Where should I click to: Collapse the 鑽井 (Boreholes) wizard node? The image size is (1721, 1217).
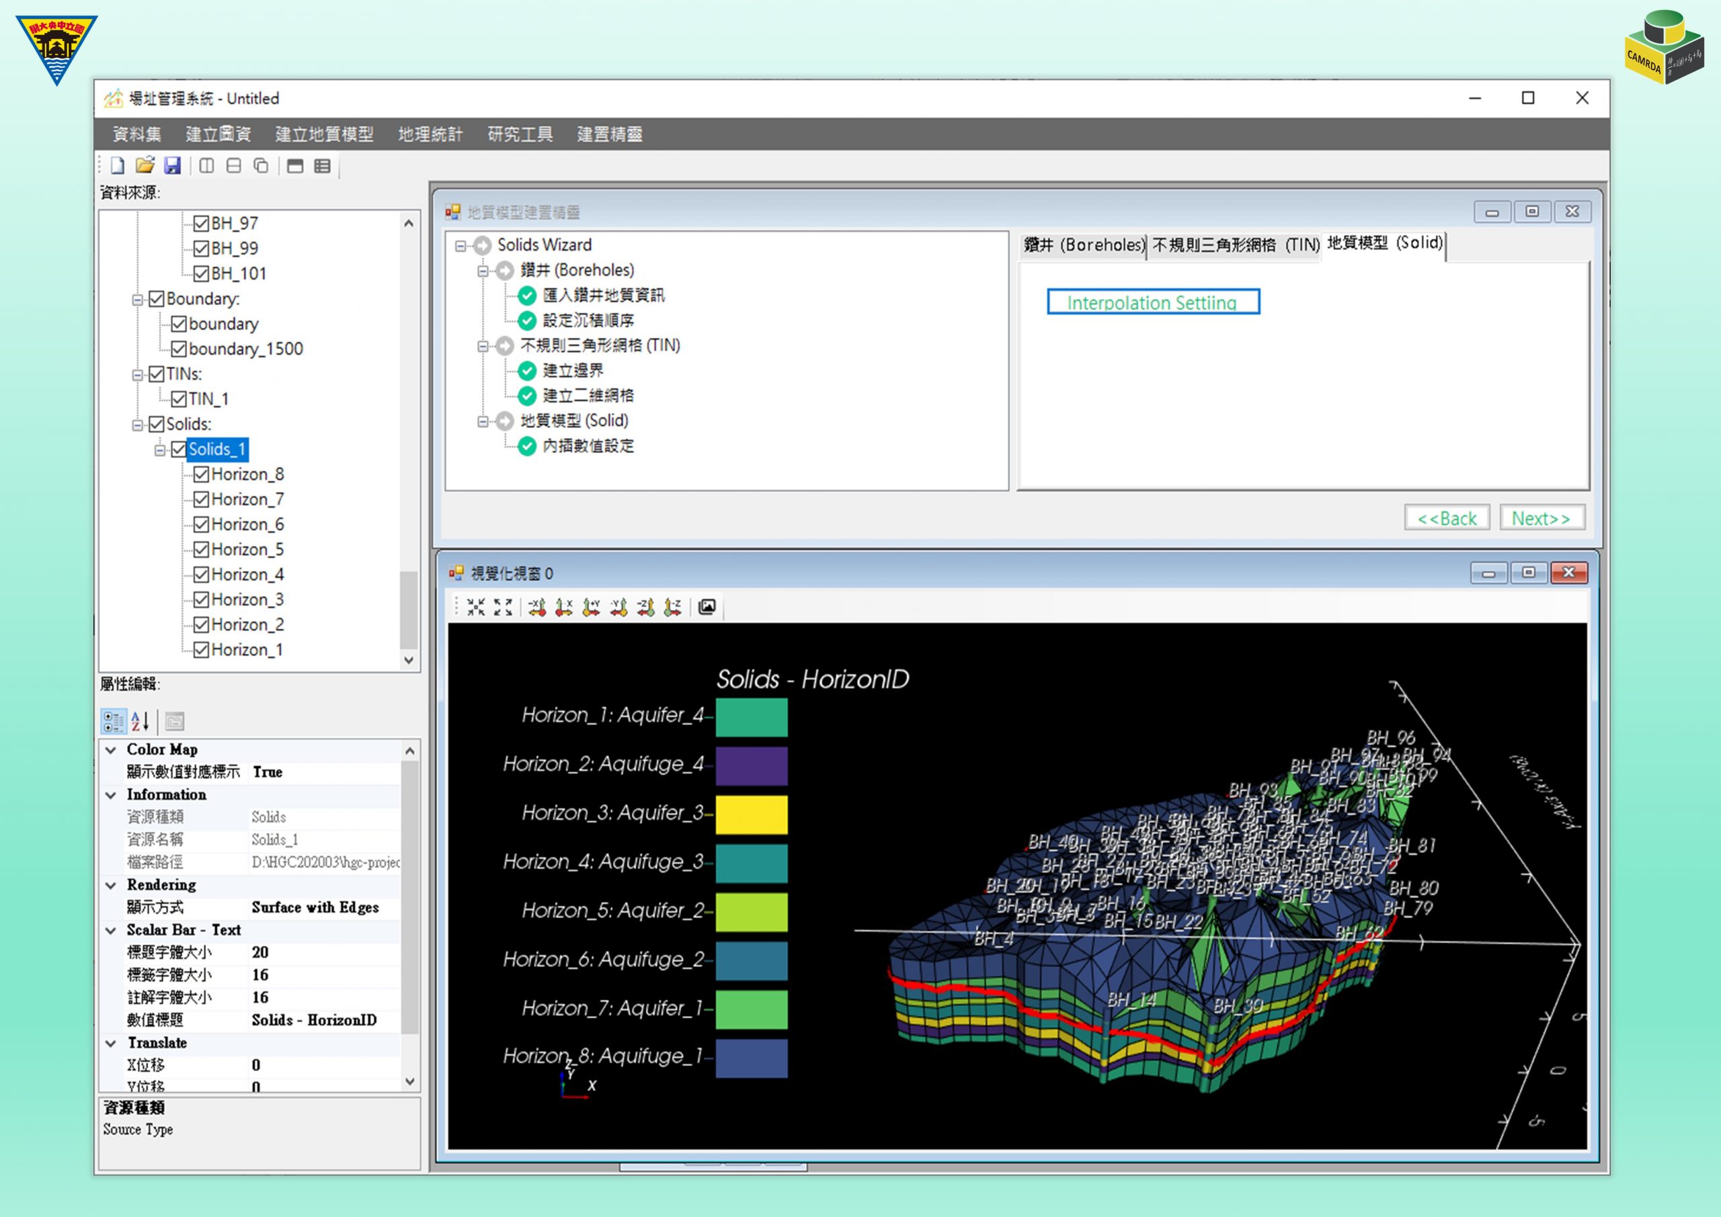pos(483,271)
